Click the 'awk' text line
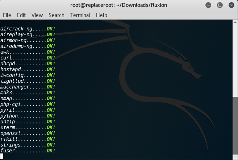 (28, 52)
